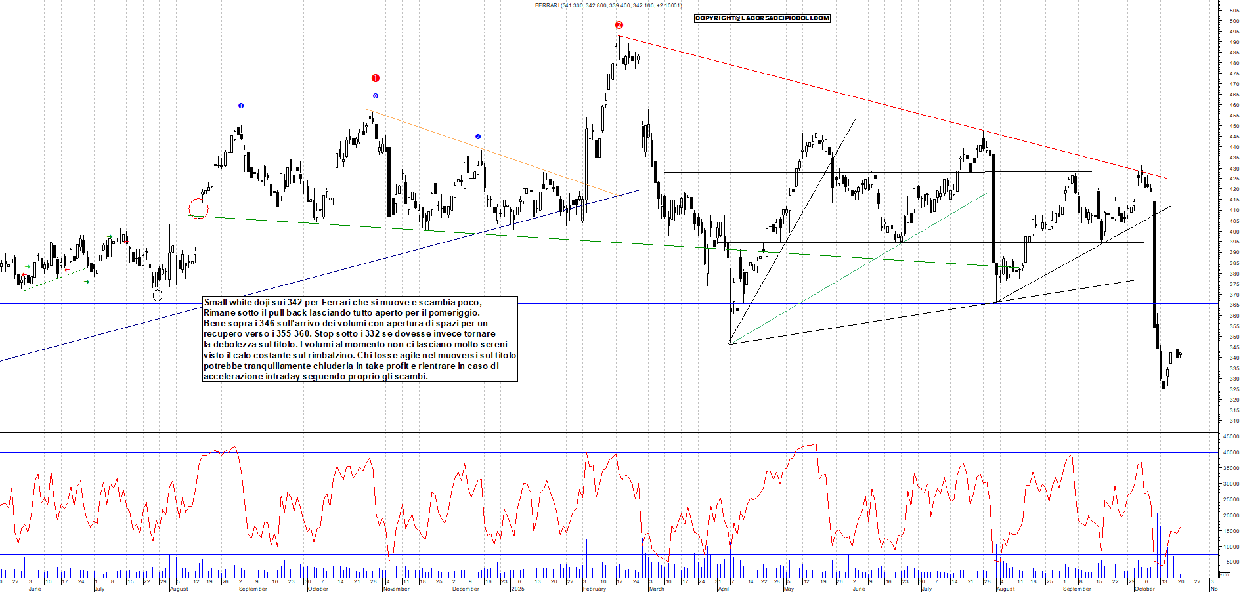Image resolution: width=1241 pixels, height=592 pixels.
Task: Select the blue marker numbered 0
Action: (376, 96)
